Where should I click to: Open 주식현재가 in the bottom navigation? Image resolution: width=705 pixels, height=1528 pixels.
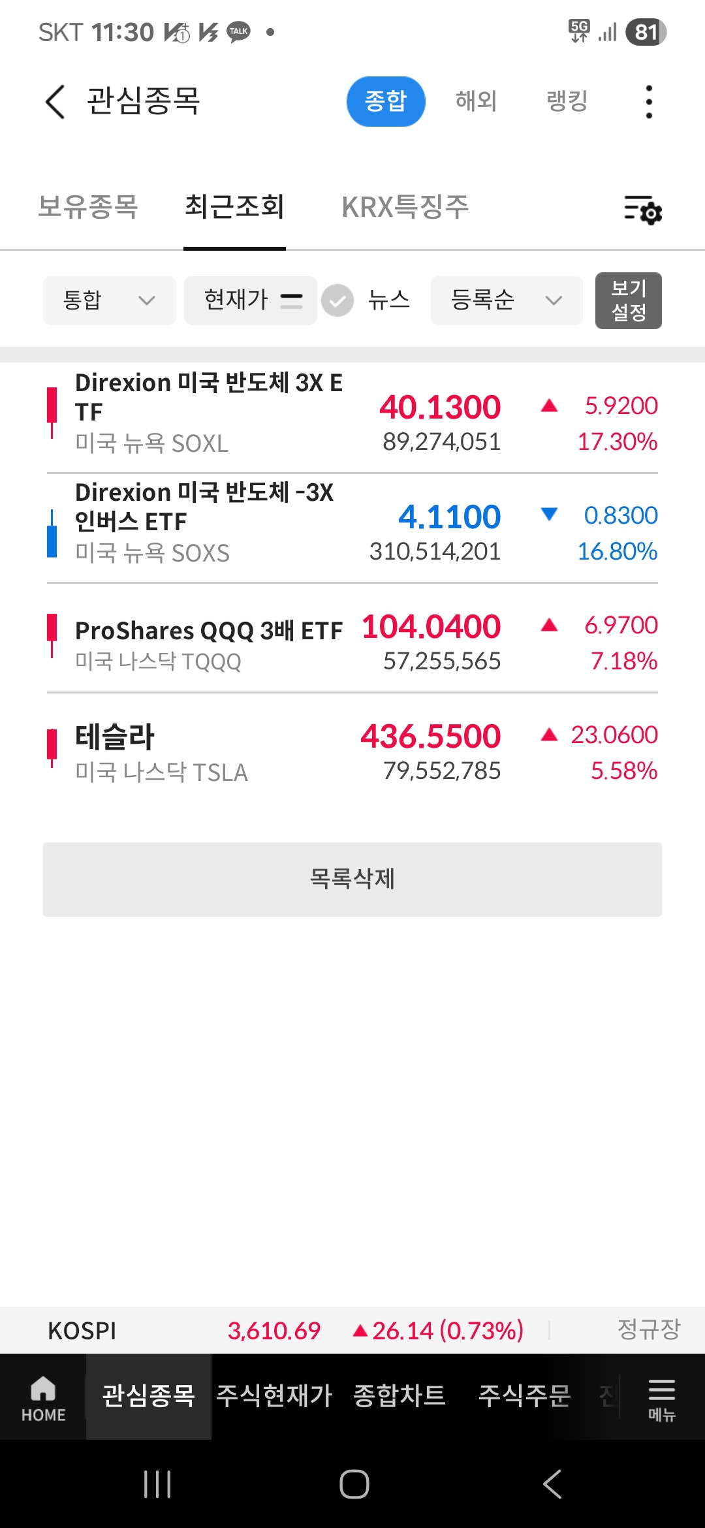pos(274,1396)
